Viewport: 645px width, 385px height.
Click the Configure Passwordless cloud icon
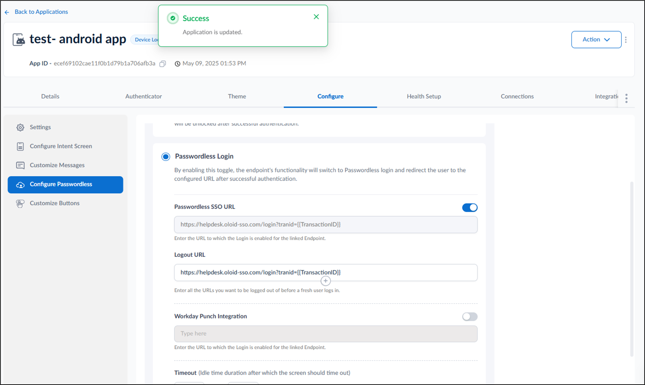pos(20,185)
